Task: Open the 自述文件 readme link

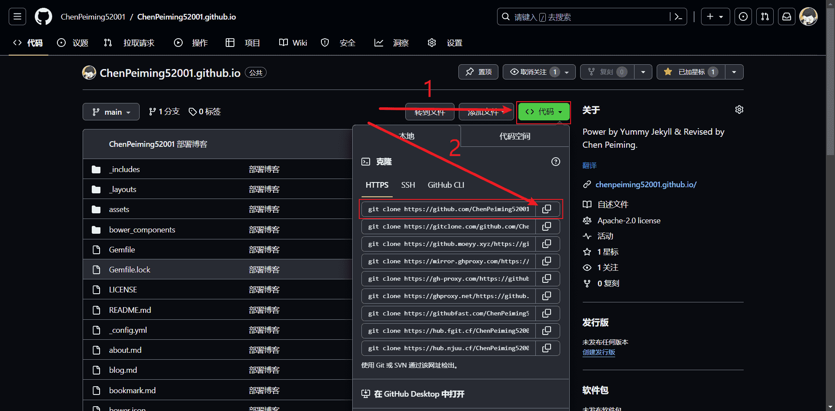Action: click(613, 205)
